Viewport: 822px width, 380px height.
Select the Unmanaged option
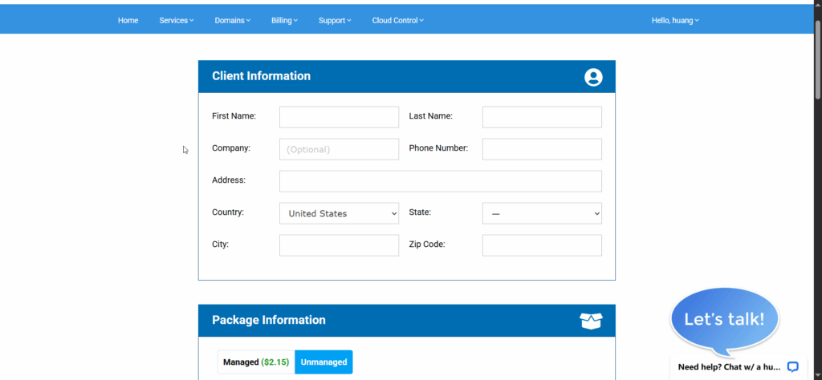(x=324, y=362)
